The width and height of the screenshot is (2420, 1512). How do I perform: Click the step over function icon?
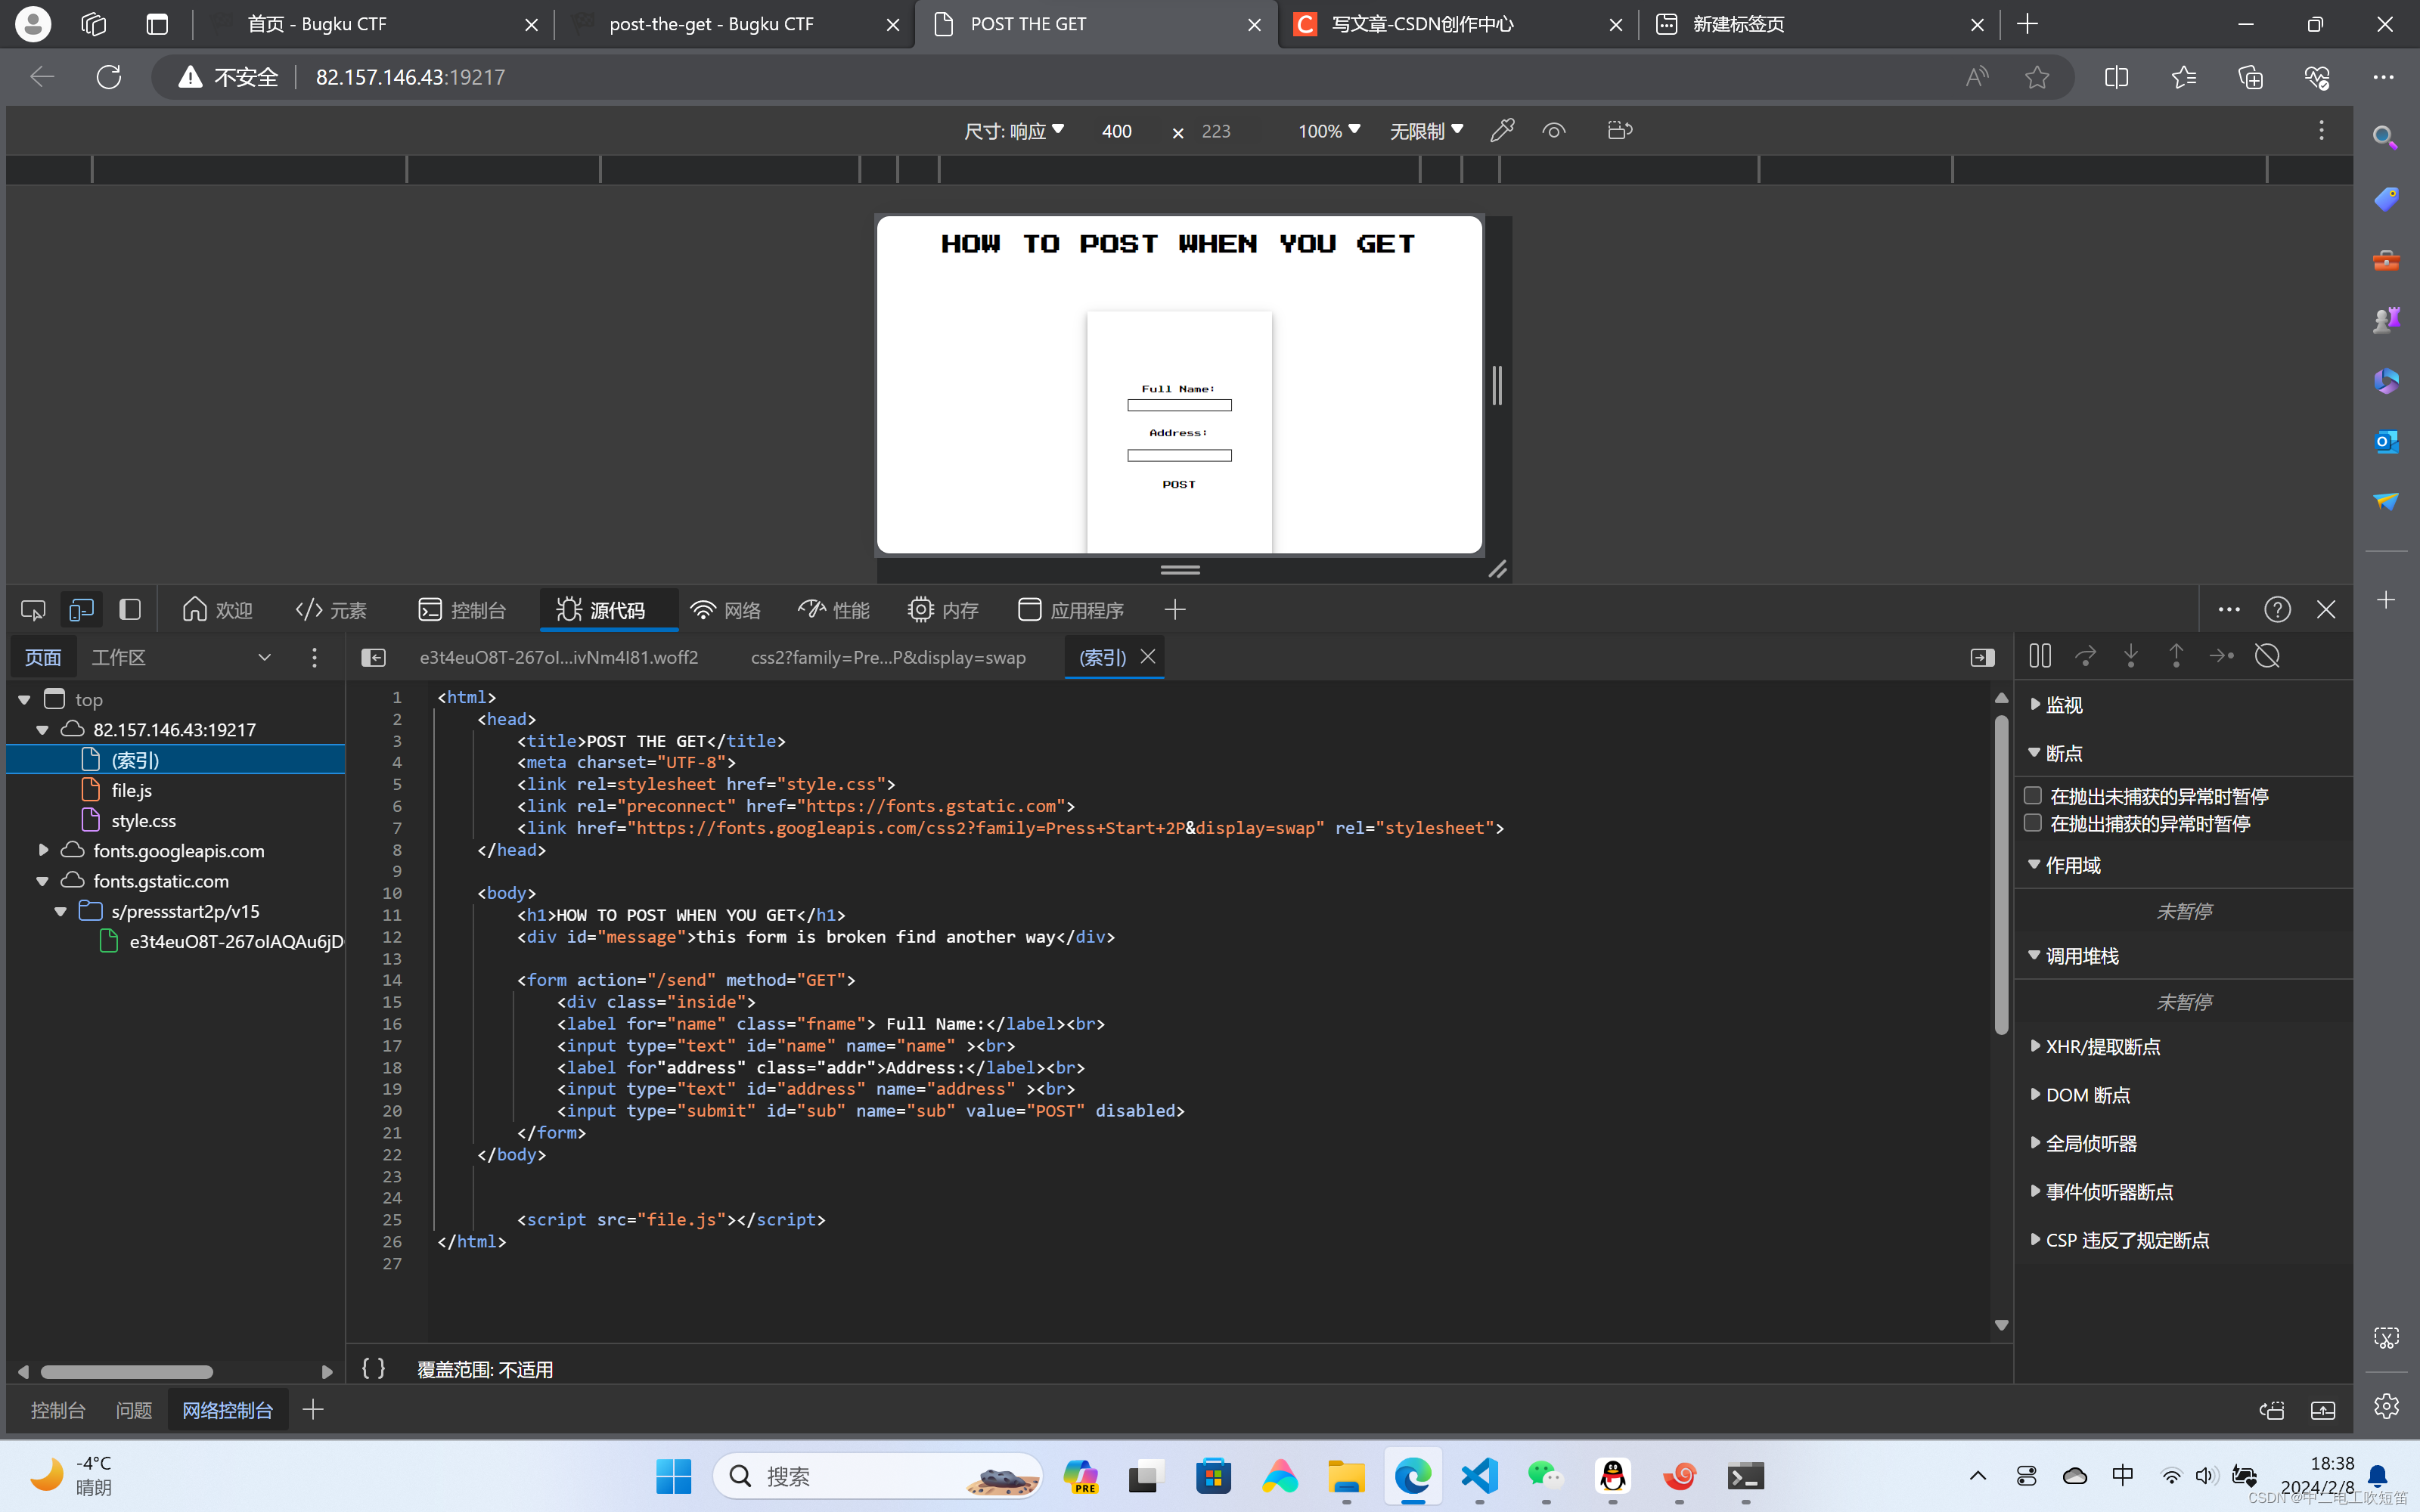pos(2085,656)
